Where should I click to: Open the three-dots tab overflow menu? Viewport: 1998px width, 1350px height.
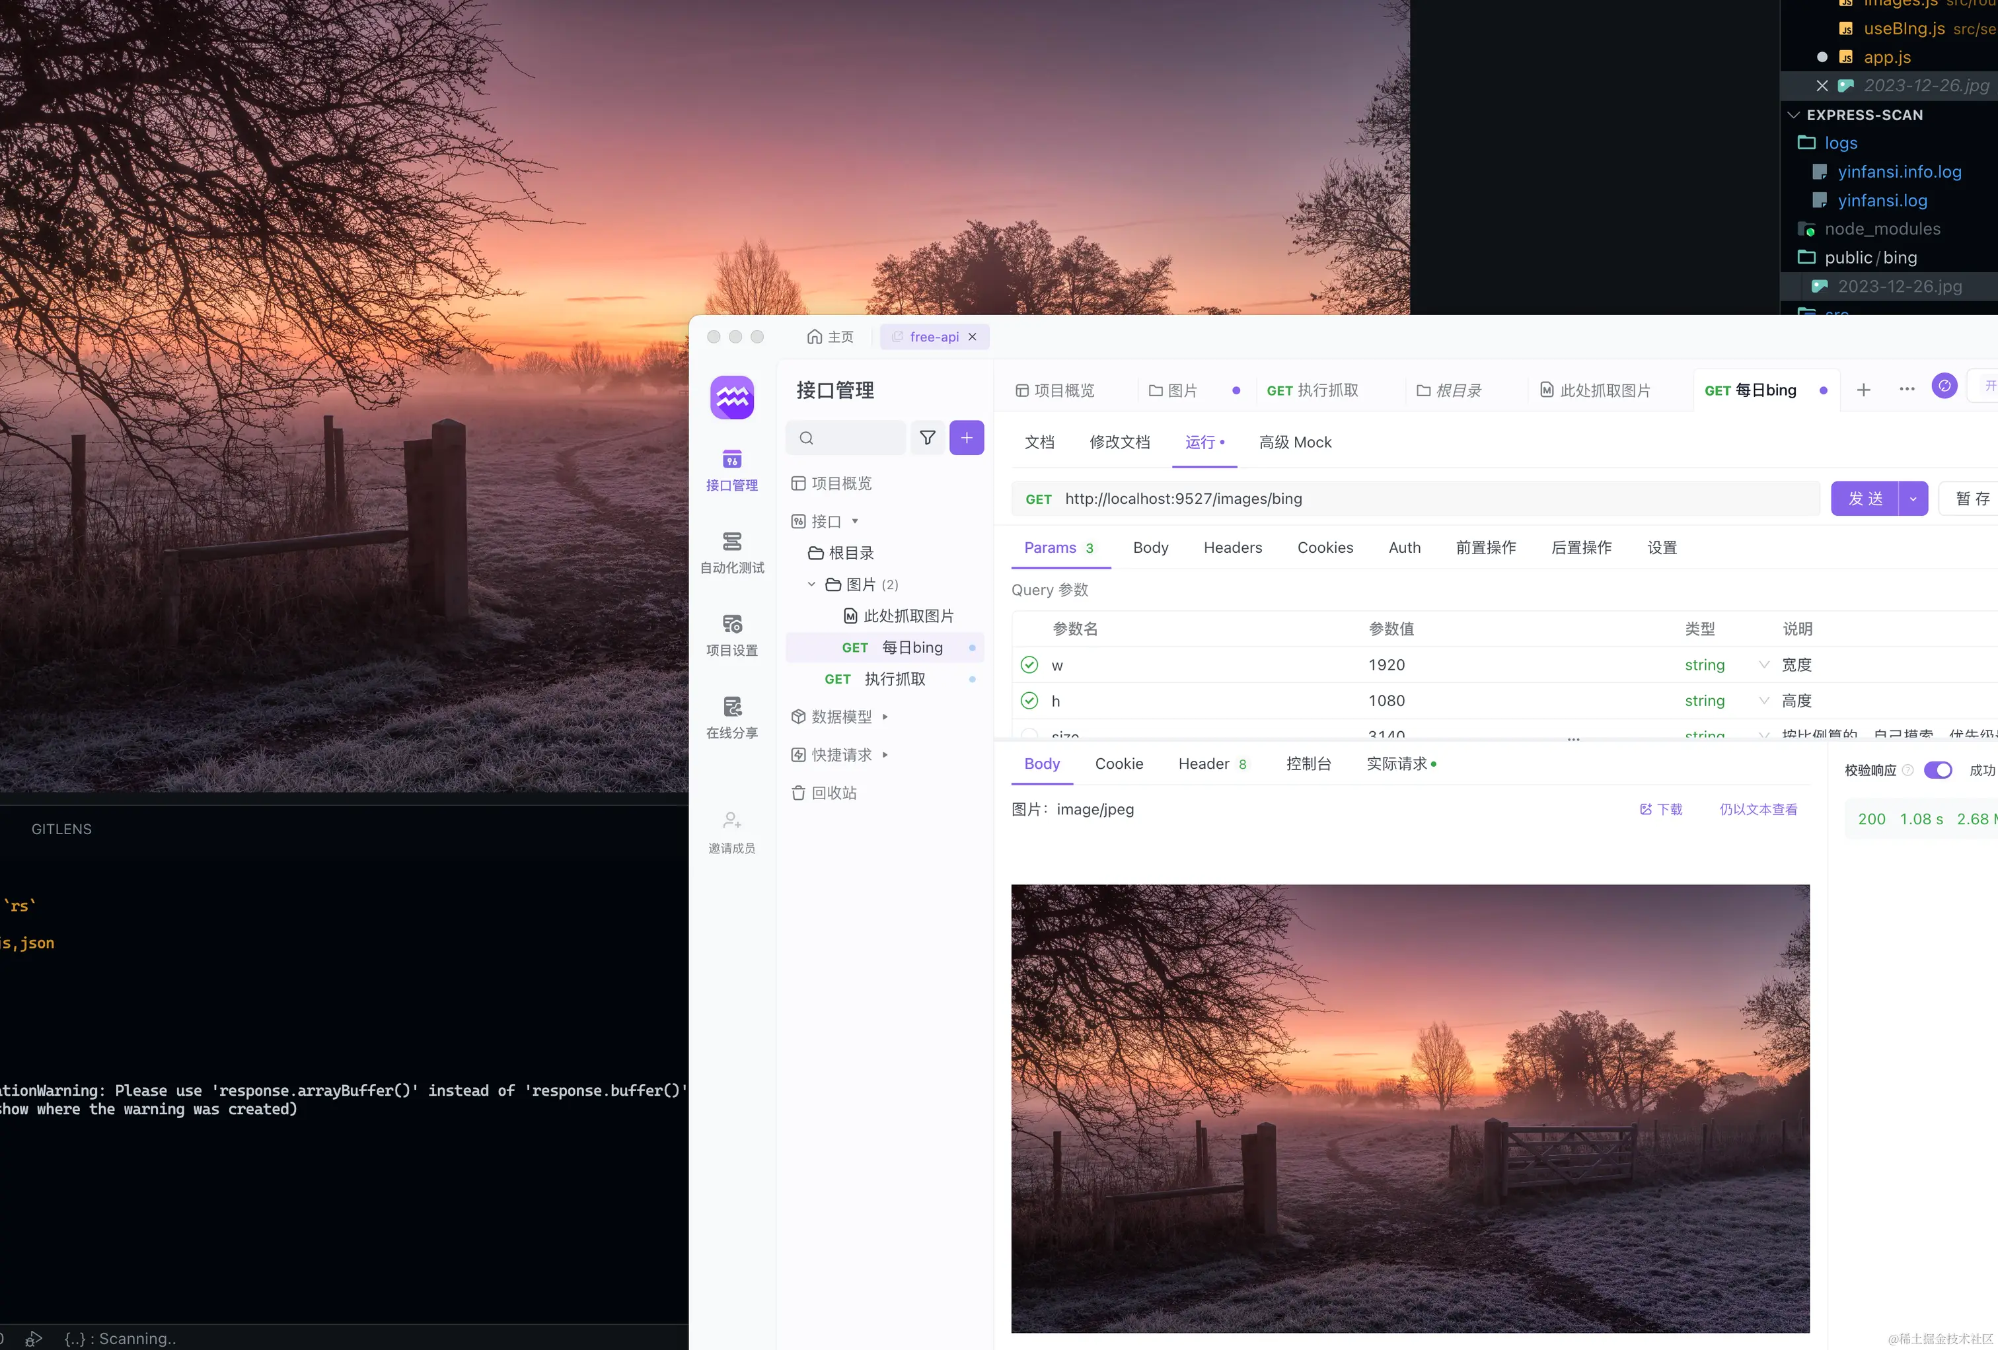(1906, 389)
